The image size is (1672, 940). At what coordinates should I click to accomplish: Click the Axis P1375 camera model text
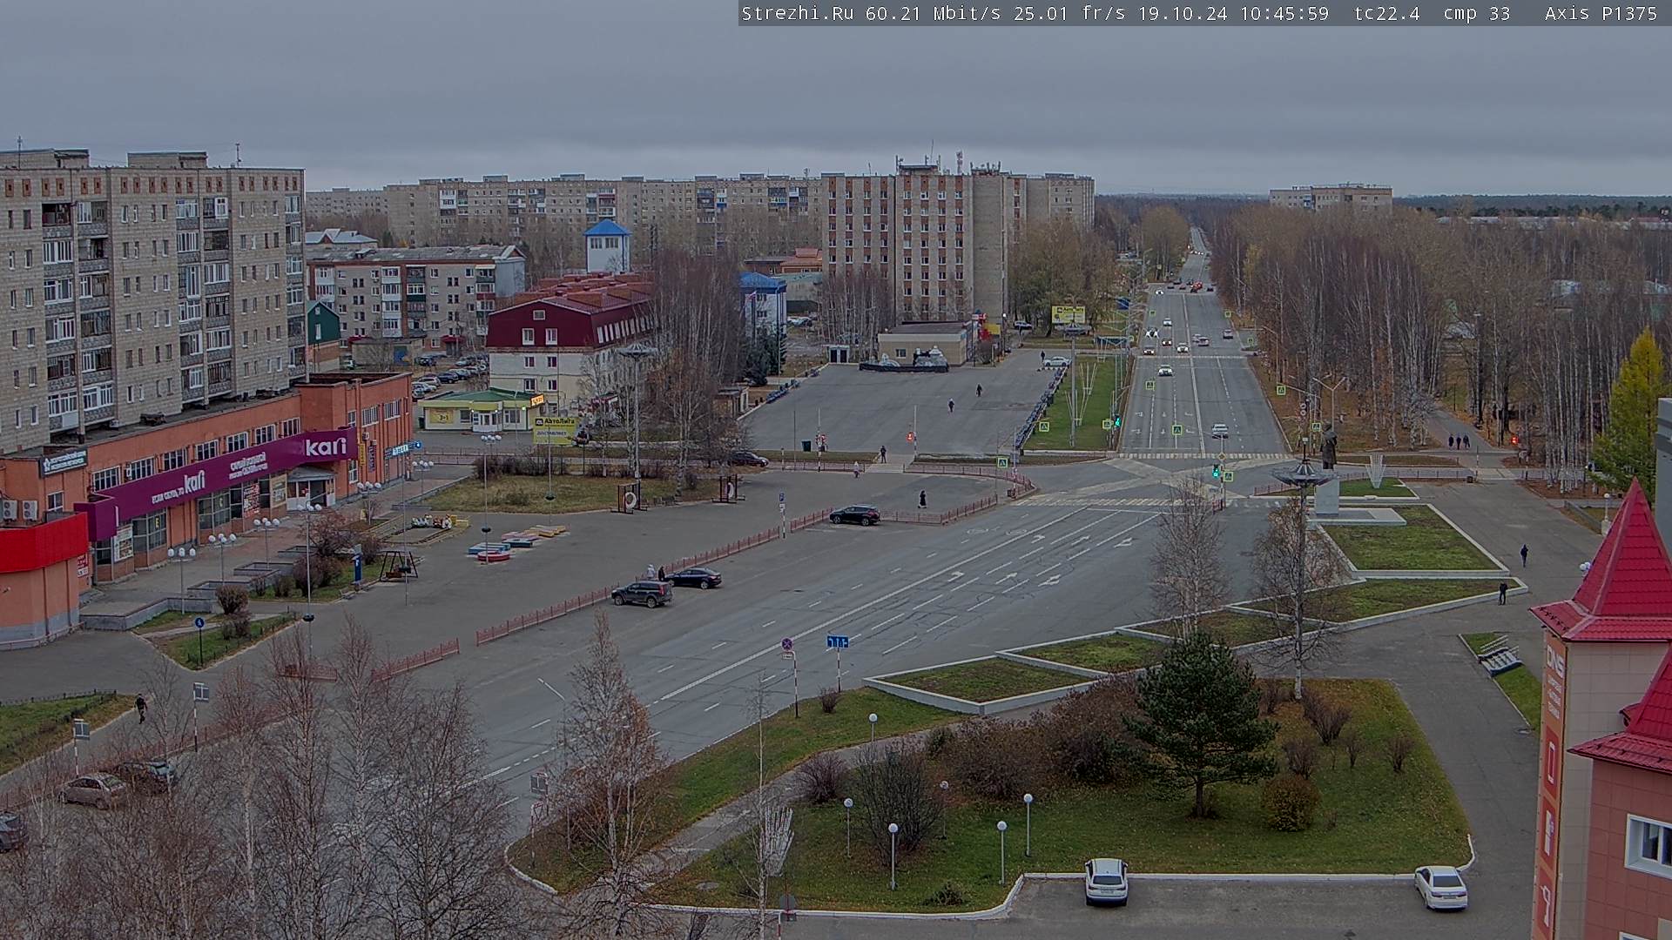tap(1601, 13)
